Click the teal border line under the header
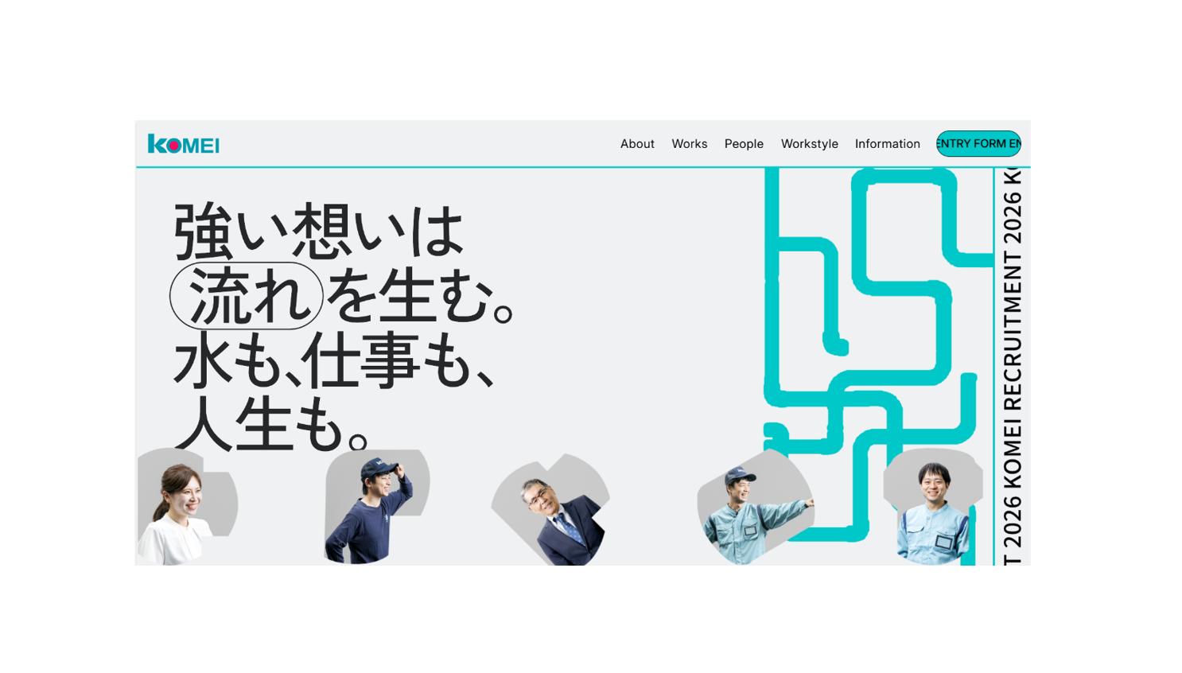Screen dimensions: 1182x673 point(557,166)
